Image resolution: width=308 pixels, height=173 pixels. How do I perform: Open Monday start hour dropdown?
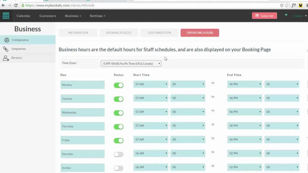[151, 85]
